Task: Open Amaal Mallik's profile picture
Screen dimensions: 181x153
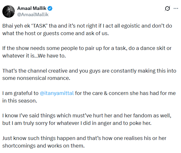Action: tap(8, 11)
